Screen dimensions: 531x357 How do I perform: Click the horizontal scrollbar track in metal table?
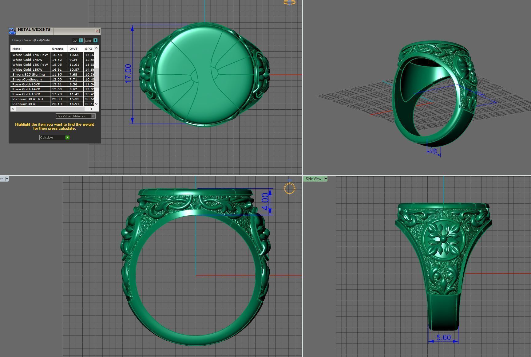pyautogui.click(x=52, y=109)
